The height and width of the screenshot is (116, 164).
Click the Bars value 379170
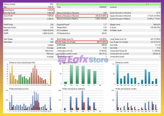51,7
